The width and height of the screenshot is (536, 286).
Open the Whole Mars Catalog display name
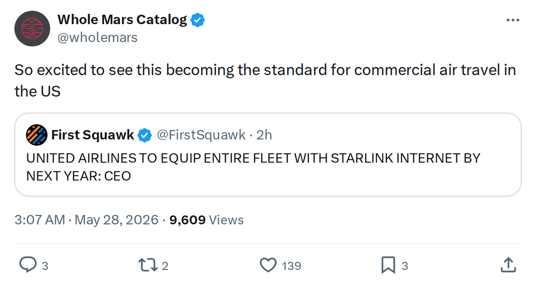click(122, 20)
